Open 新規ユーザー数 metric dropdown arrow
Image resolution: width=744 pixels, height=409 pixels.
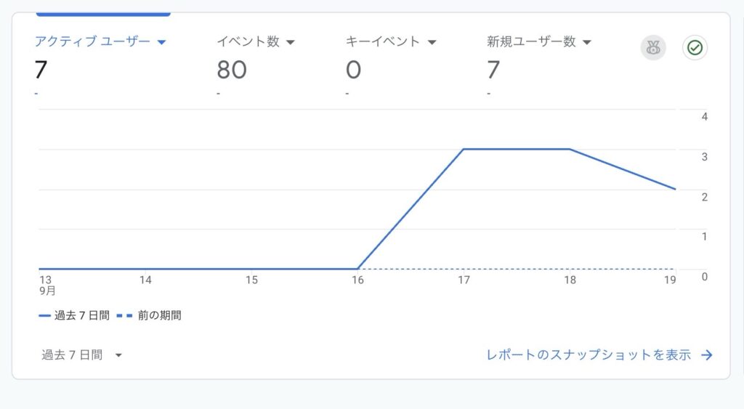coord(587,42)
